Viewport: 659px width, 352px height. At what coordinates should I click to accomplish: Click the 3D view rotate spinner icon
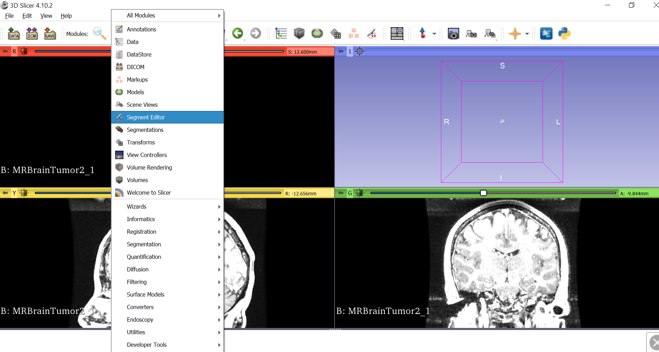[x=360, y=51]
